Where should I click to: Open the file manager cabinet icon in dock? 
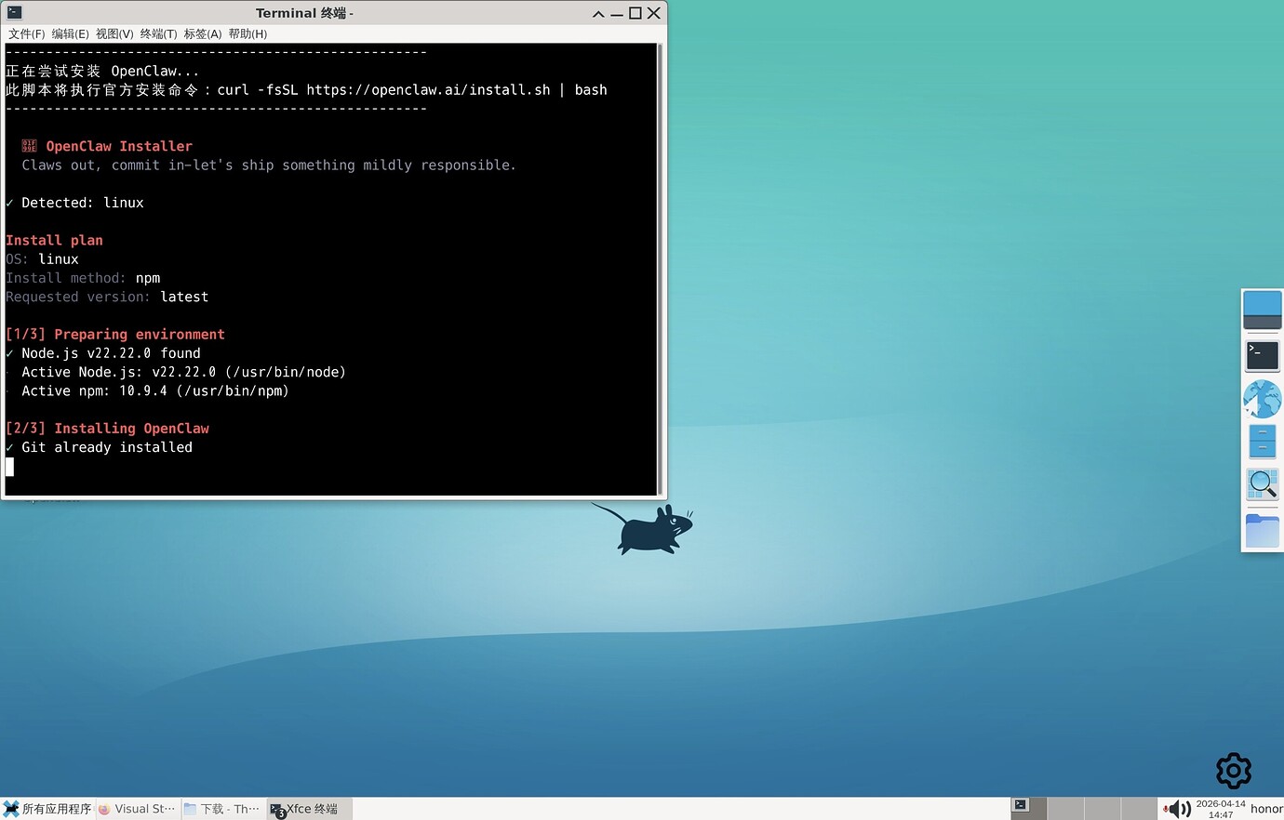[1262, 442]
